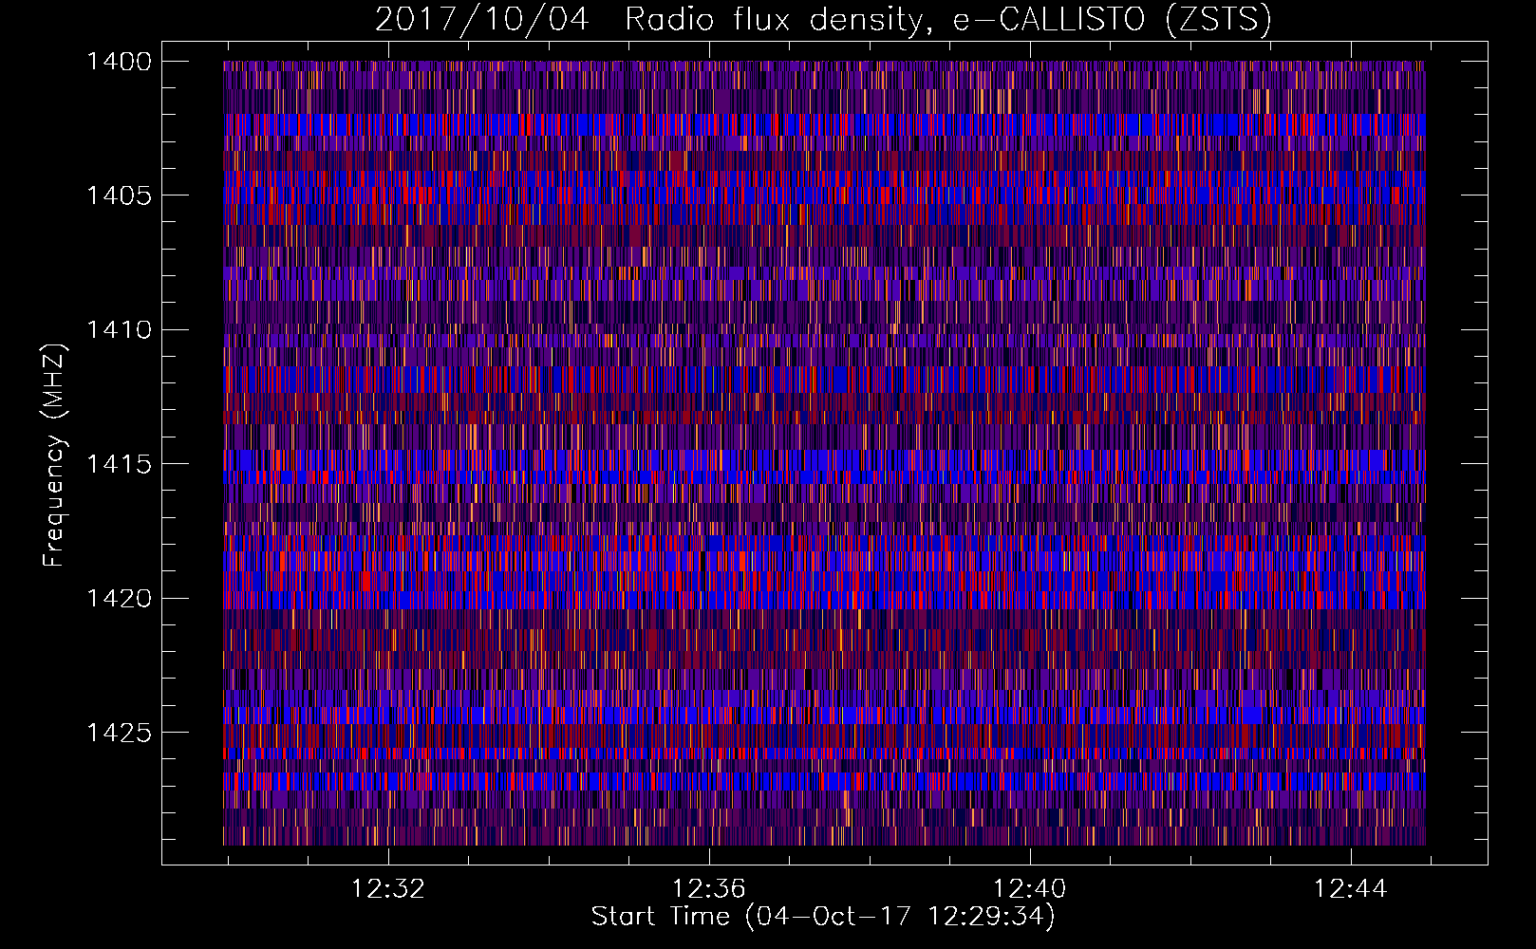
Task: Click the 12:32 time axis label
Action: [x=387, y=888]
